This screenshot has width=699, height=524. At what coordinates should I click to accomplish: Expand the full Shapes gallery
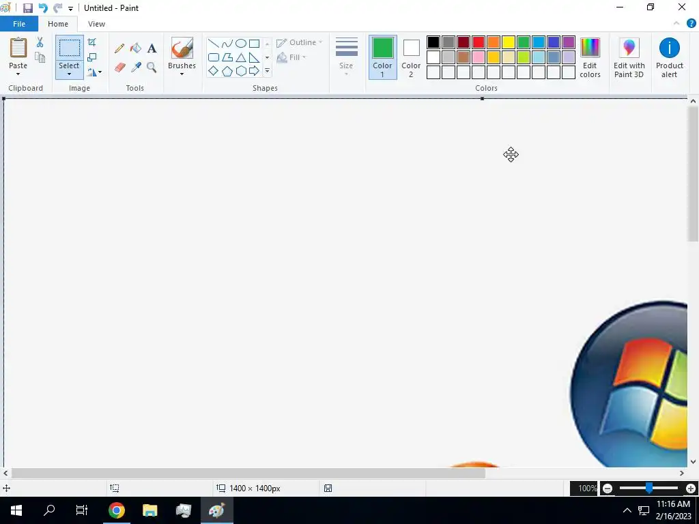(267, 71)
